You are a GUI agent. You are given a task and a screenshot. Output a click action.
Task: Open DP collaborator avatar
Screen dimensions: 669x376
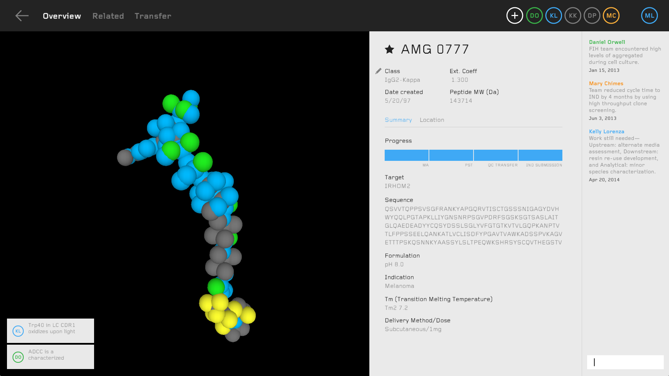tap(592, 15)
